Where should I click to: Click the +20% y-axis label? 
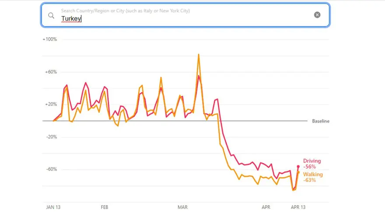tap(50, 105)
